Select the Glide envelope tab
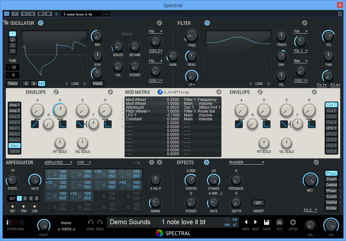Viewport: 346px width, 241px height. [14, 151]
